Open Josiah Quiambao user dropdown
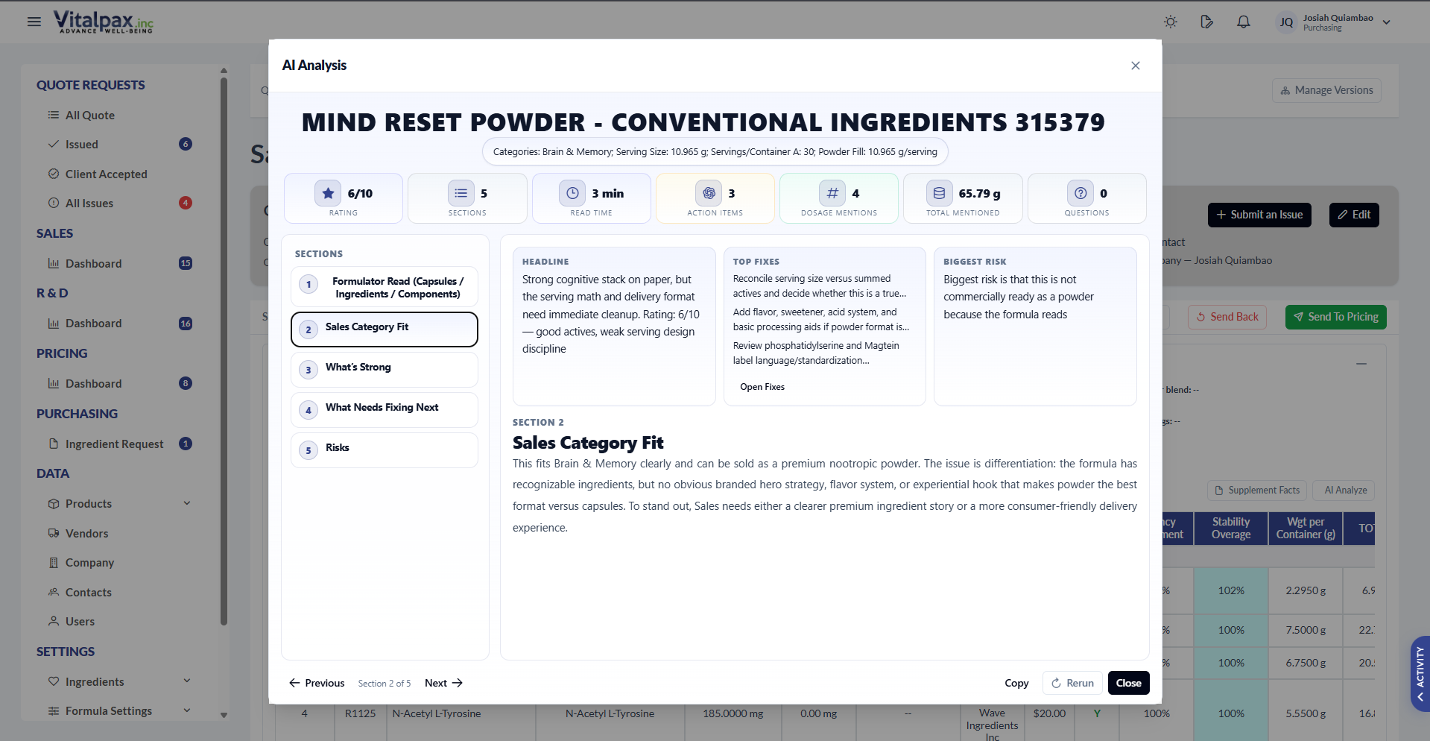This screenshot has width=1430, height=741. tap(1386, 22)
